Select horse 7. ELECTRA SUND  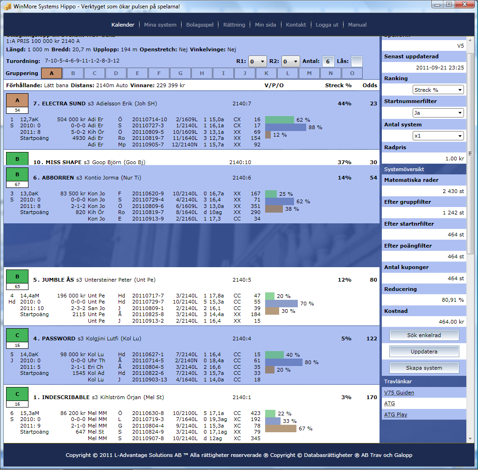click(x=59, y=104)
